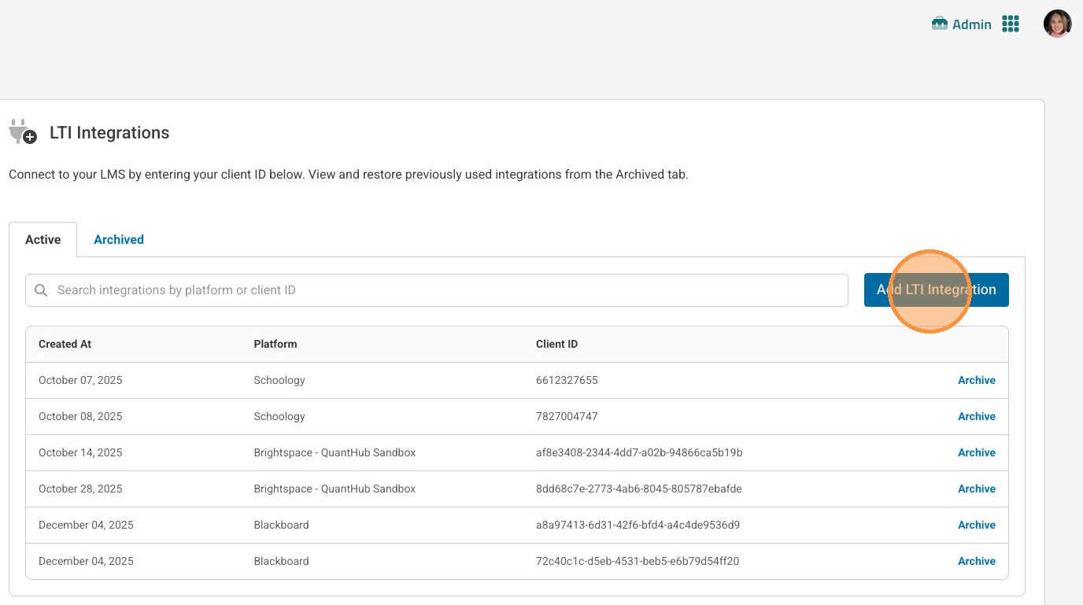Select the Active tab
1083x605 pixels.
pos(43,240)
